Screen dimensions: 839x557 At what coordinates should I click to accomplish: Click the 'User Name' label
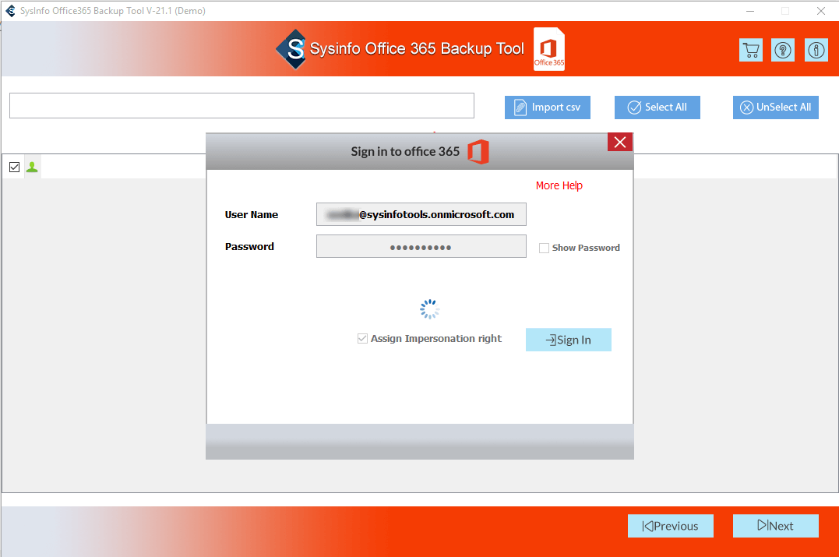click(x=252, y=214)
